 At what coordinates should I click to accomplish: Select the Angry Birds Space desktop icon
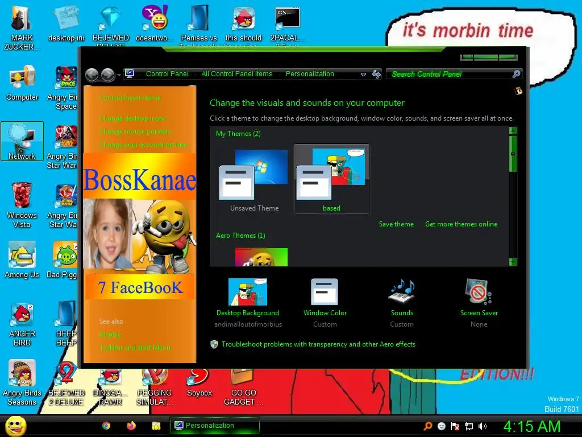click(x=64, y=88)
